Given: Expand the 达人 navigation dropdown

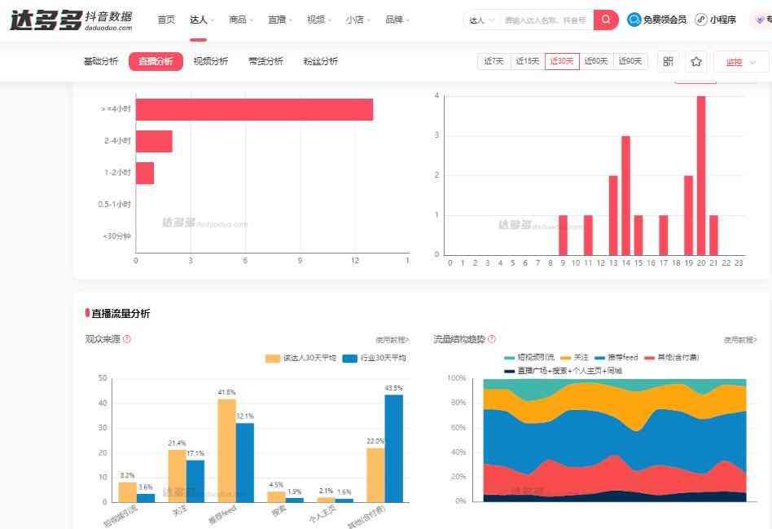Looking at the screenshot, I should tap(202, 20).
